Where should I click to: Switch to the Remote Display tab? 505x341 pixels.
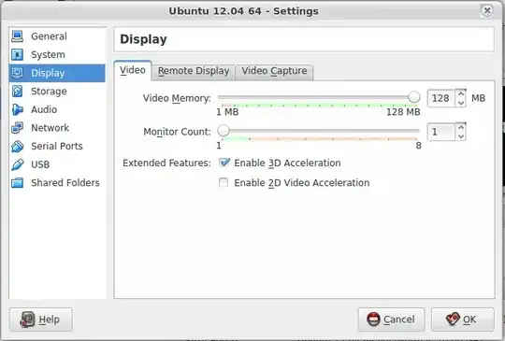click(x=194, y=71)
